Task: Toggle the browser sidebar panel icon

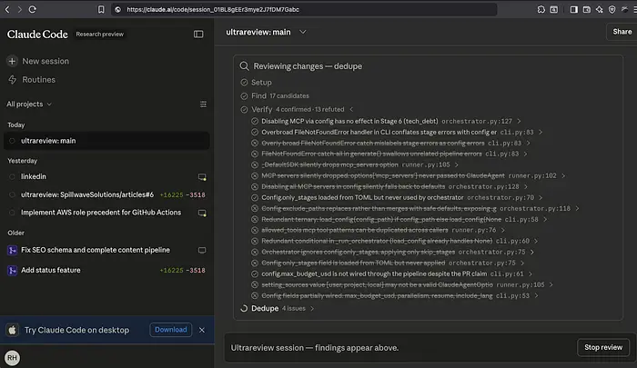Action: coord(573,9)
